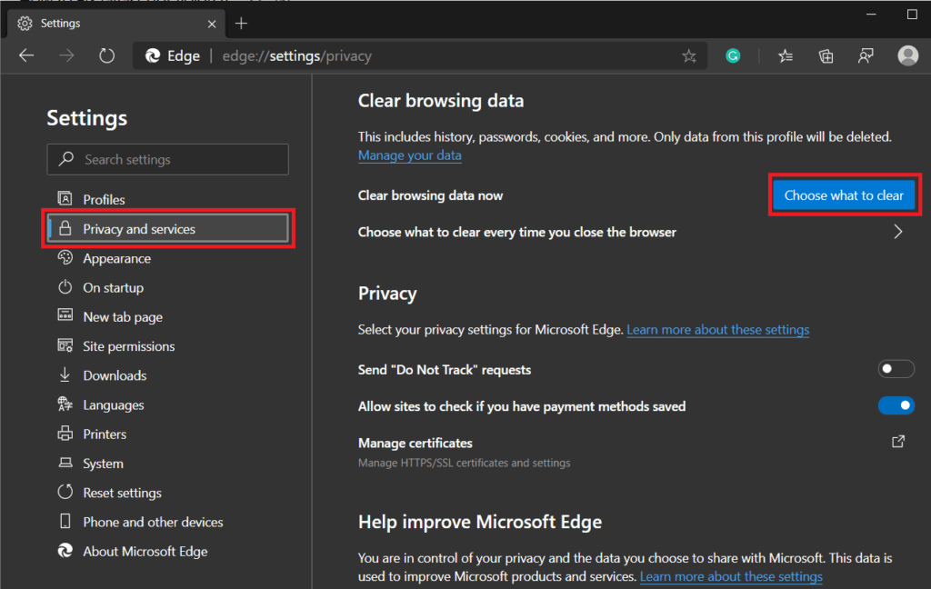Image resolution: width=931 pixels, height=589 pixels.
Task: Open the Appearance settings section
Action: tap(116, 258)
